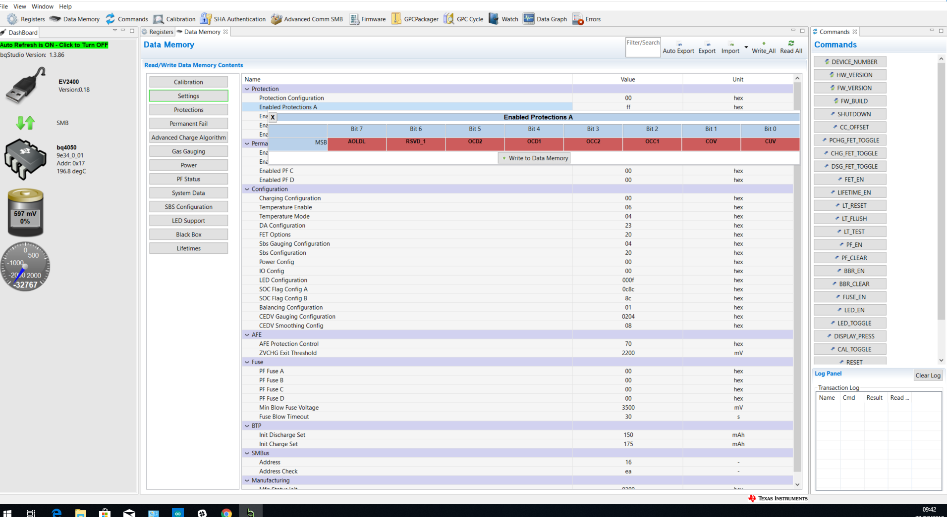Open the Firmware toolbar icon
Screen dimensions: 947x517
pos(354,19)
